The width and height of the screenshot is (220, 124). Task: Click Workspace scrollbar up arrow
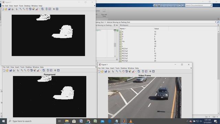219,32
